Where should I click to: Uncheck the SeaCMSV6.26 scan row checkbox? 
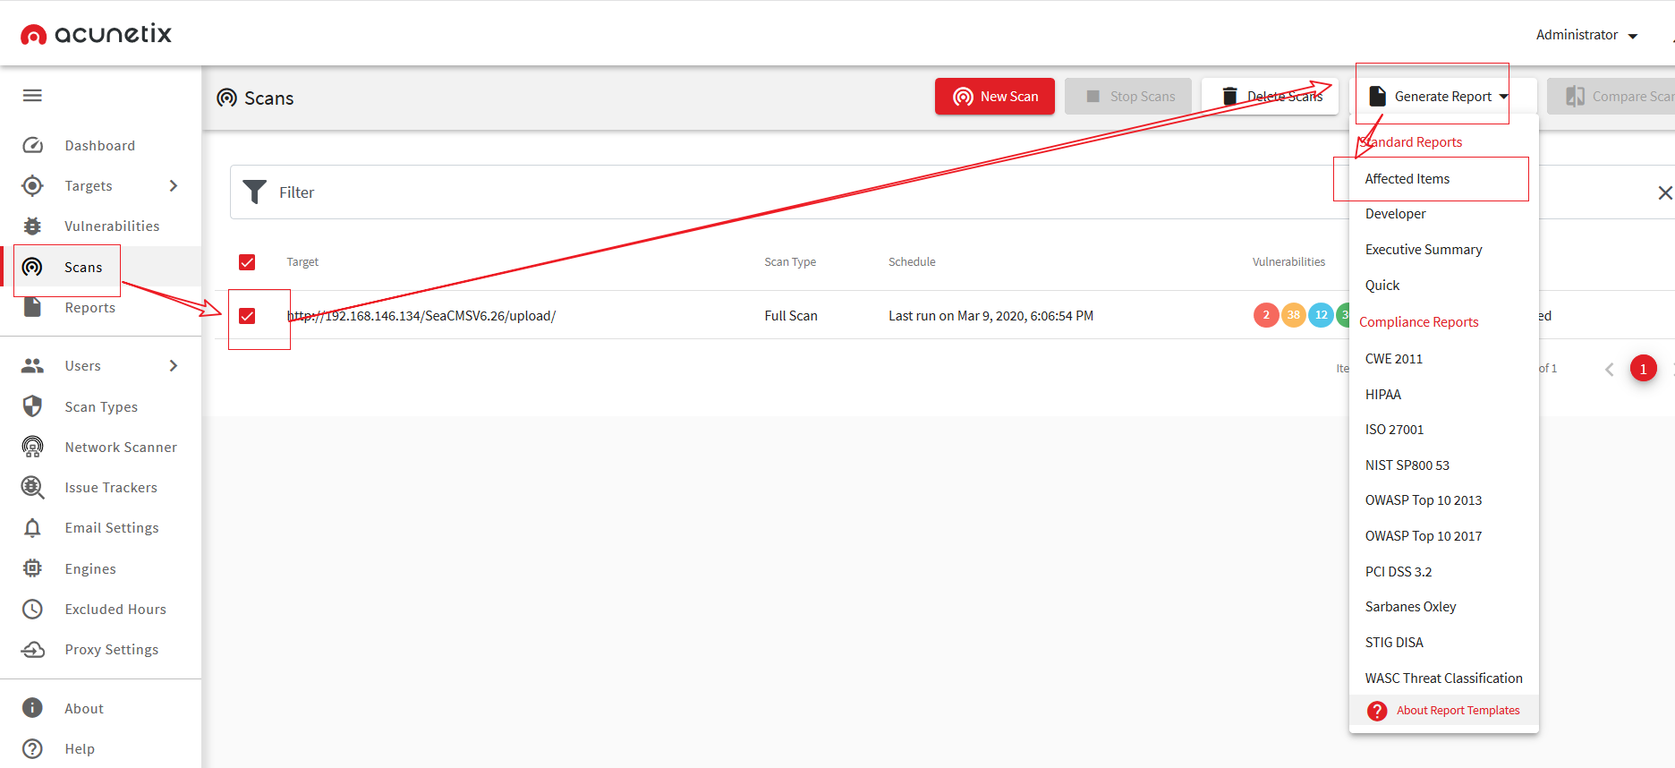click(247, 316)
